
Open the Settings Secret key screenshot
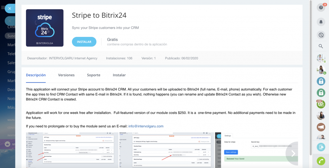[x=256, y=150]
